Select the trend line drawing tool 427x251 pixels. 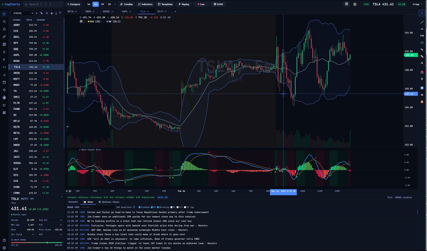click(422, 22)
